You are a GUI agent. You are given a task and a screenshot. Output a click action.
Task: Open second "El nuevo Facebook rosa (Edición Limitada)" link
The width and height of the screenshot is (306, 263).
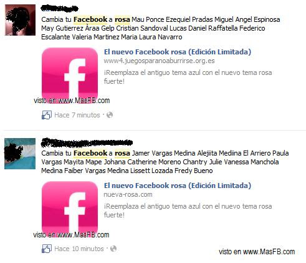(178, 186)
